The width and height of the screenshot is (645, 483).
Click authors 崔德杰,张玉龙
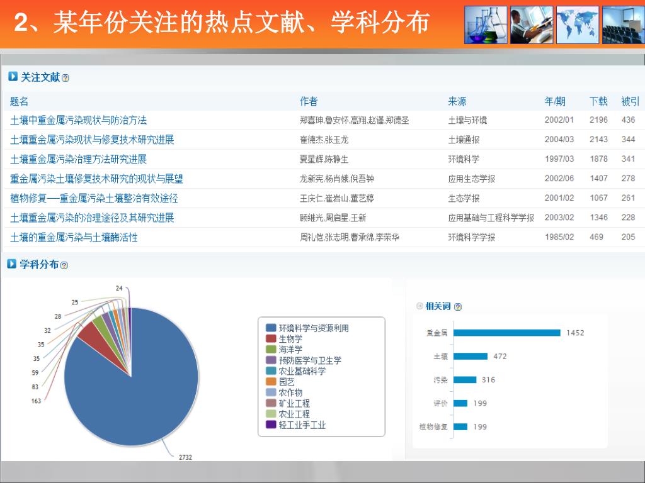(x=324, y=140)
